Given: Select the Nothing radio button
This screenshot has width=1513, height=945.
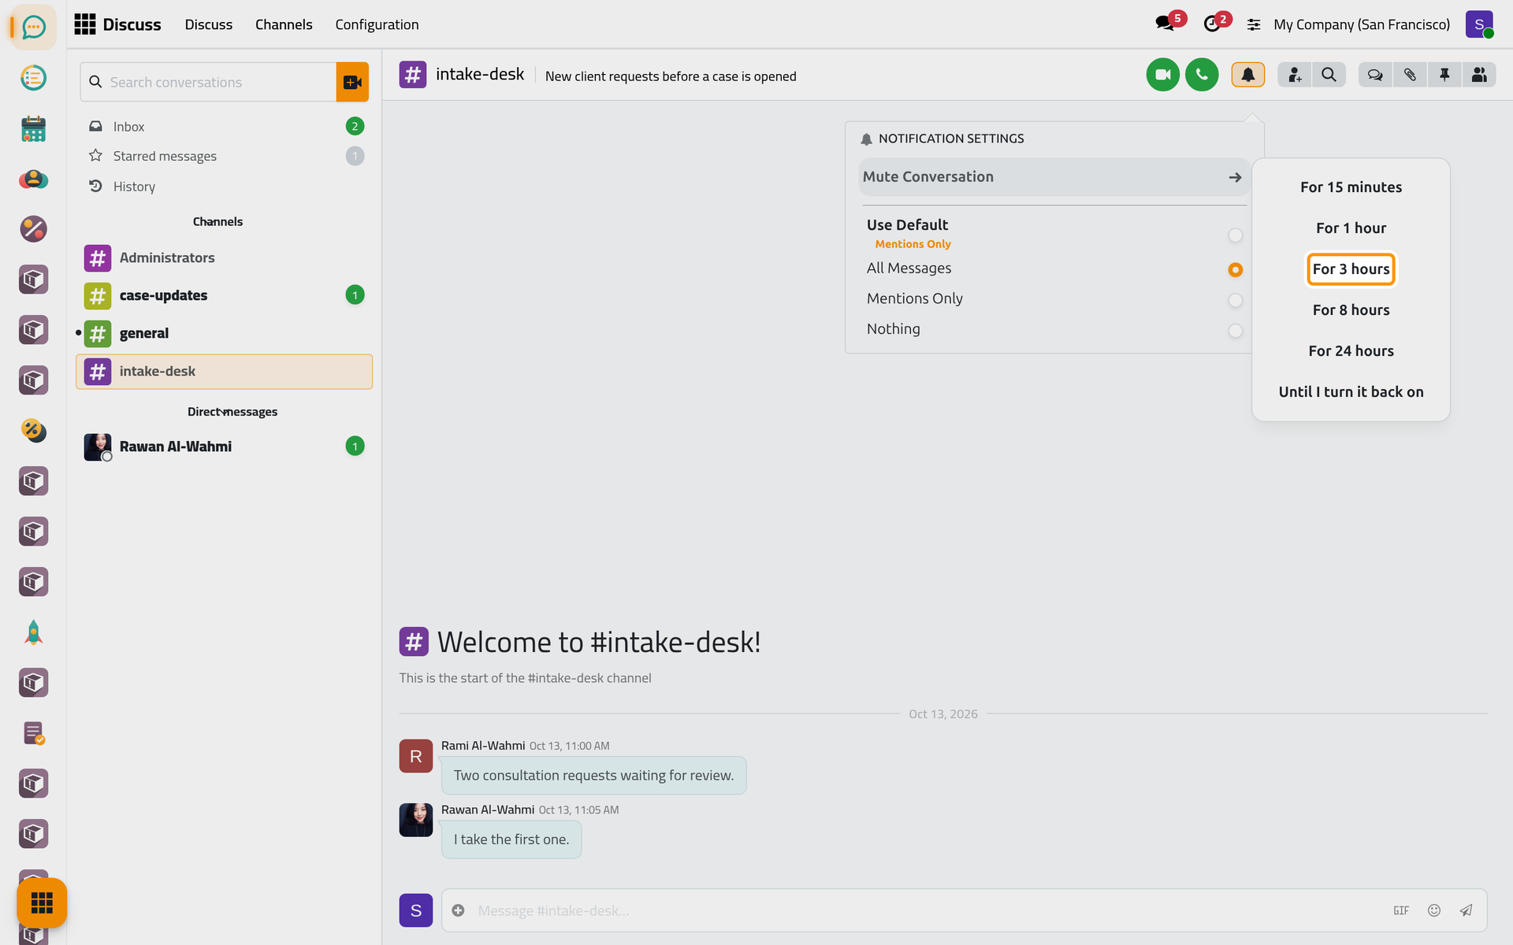Looking at the screenshot, I should tap(1235, 331).
